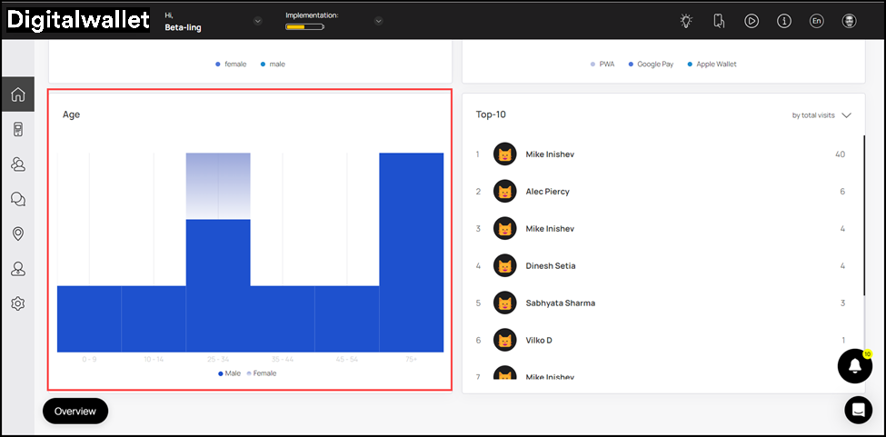Viewport: 886px width, 437px height.
Task: Open the info circle icon
Action: pyautogui.click(x=784, y=21)
